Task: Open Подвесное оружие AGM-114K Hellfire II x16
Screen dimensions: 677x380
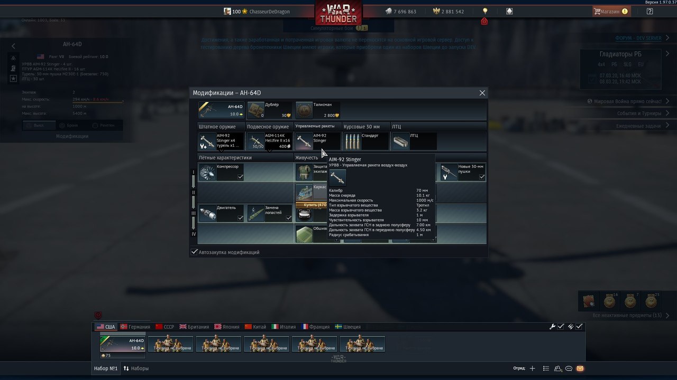Action: pyautogui.click(x=270, y=141)
